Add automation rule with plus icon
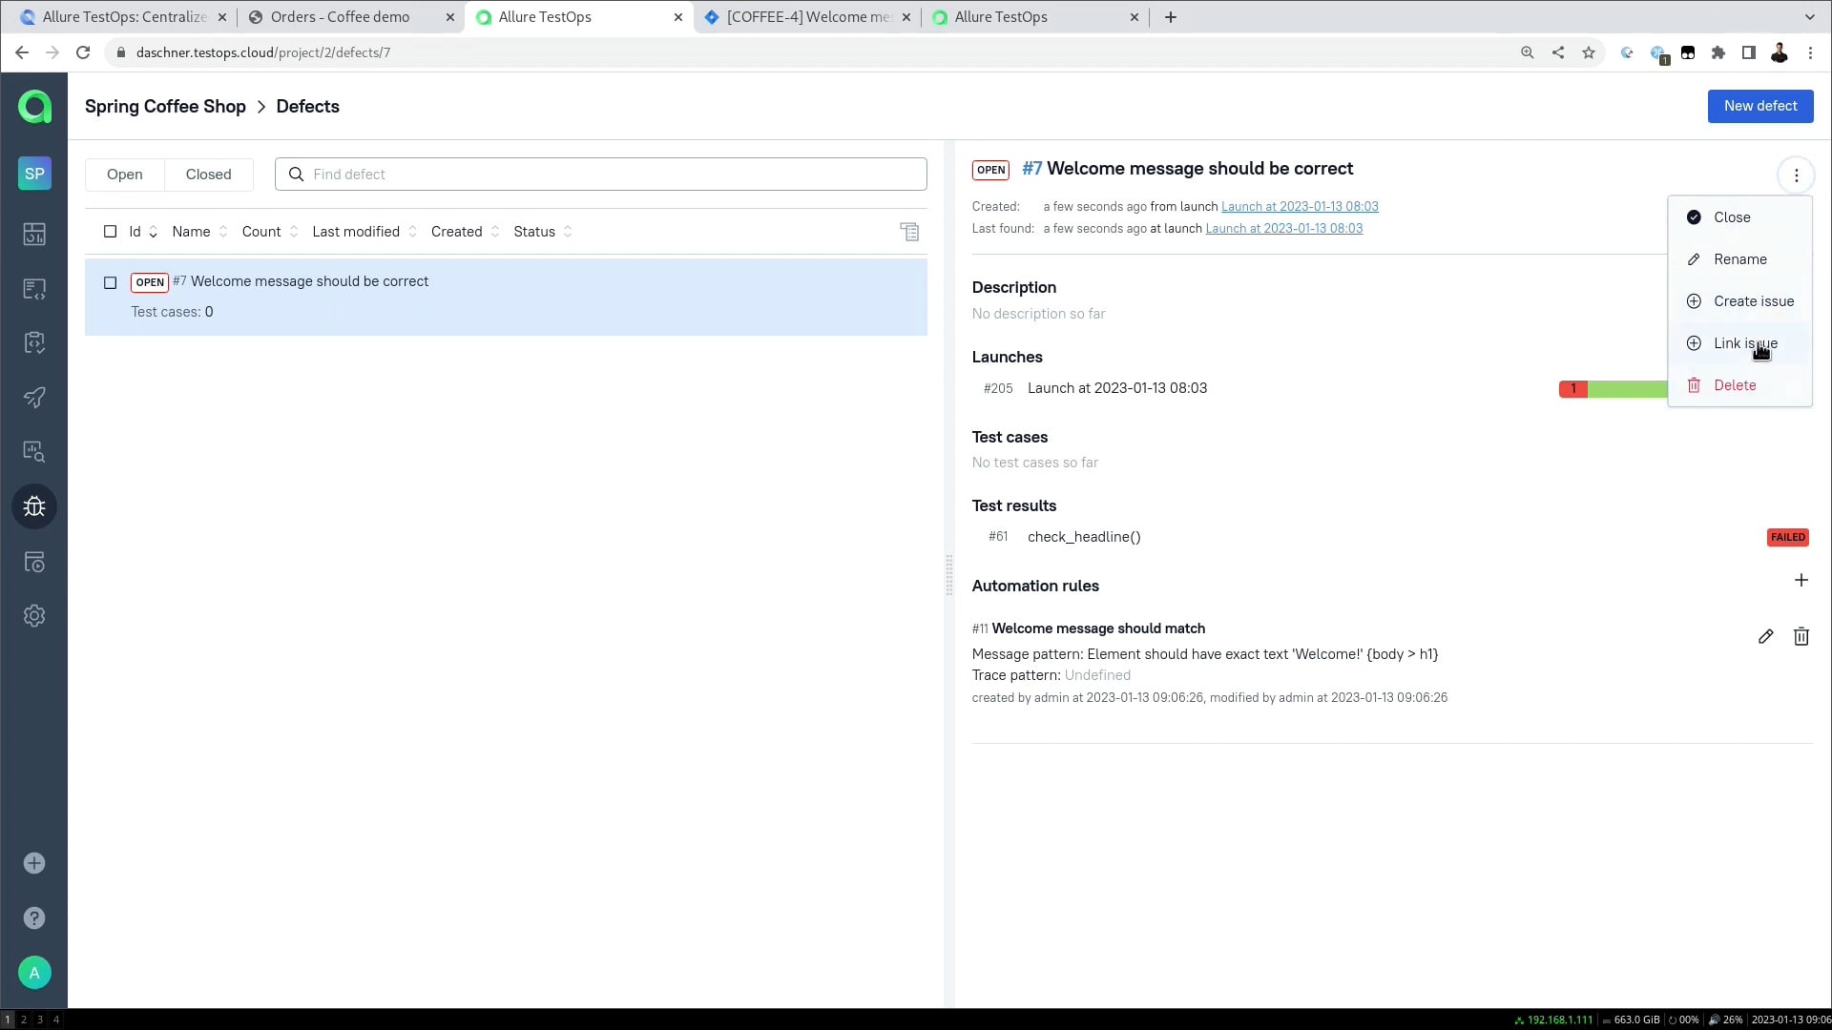This screenshot has height=1030, width=1832. 1801,580
